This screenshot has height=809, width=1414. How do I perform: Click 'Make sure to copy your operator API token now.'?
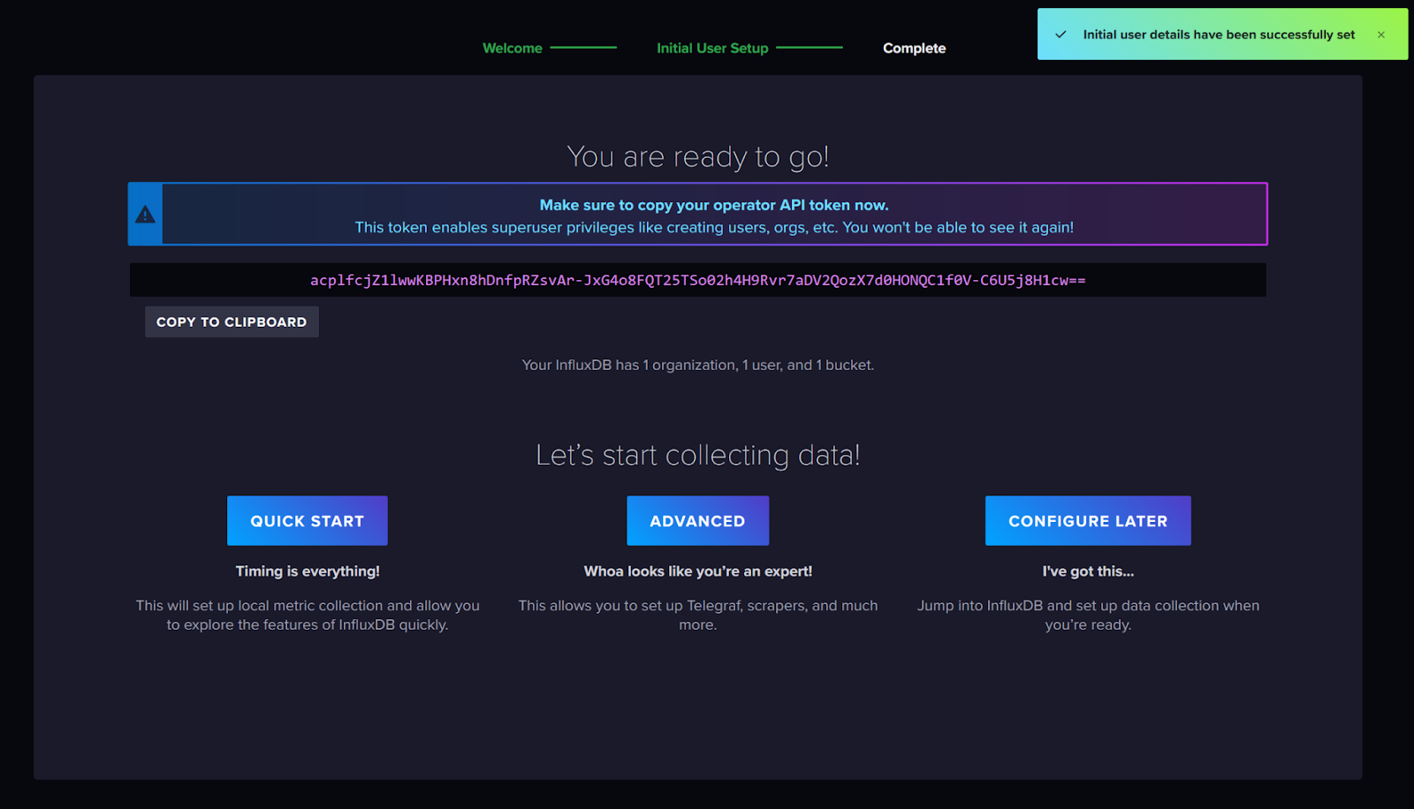714,205
